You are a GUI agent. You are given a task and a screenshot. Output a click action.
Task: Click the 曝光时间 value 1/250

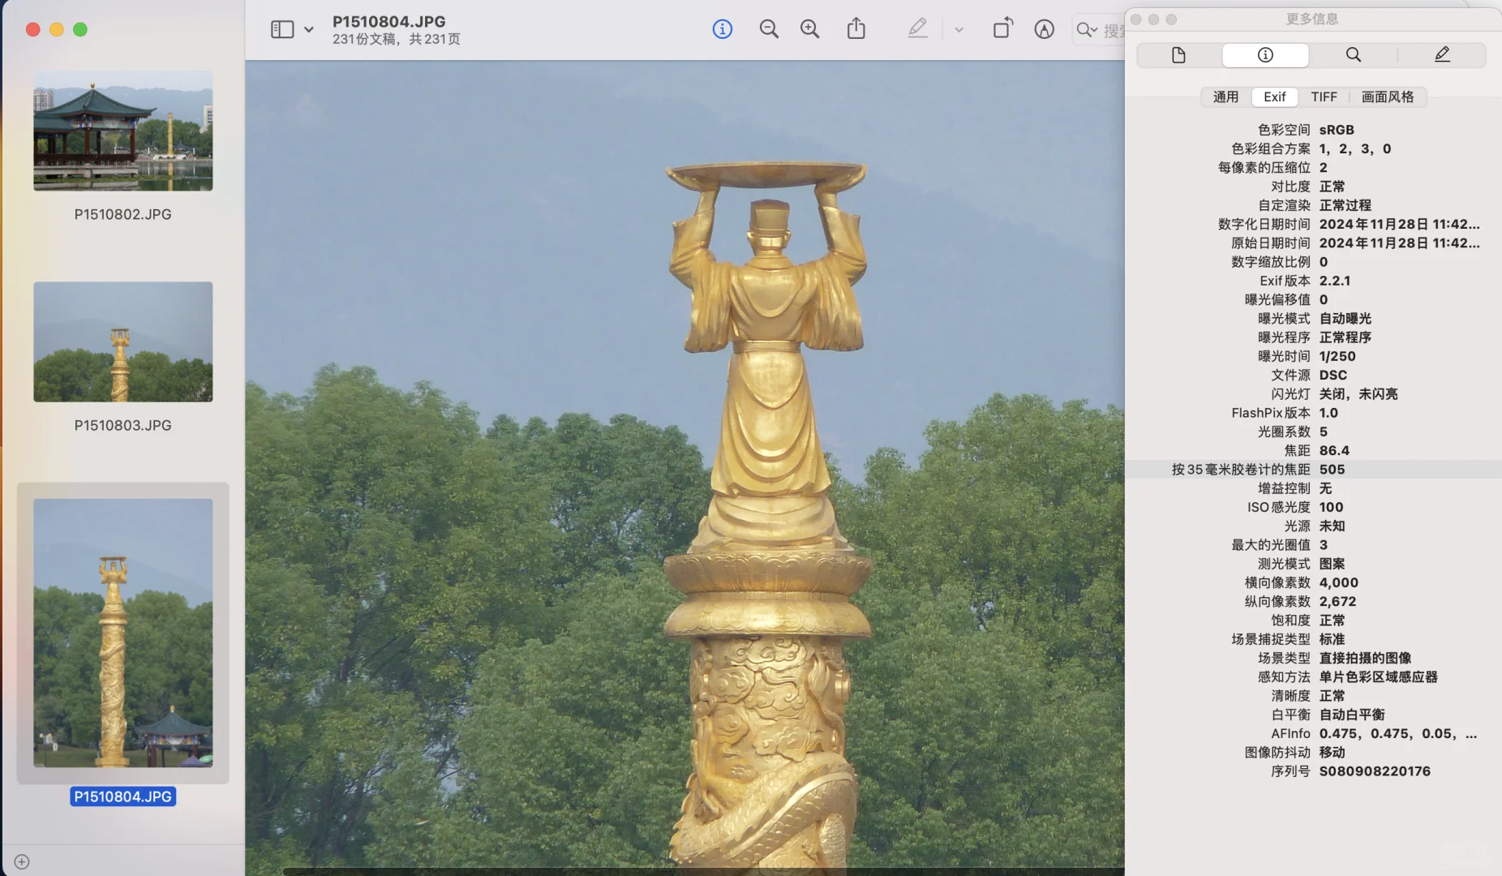pyautogui.click(x=1337, y=356)
